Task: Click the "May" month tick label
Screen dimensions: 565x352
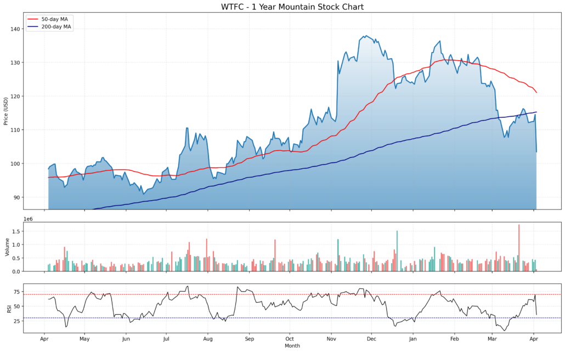Action: [84, 339]
